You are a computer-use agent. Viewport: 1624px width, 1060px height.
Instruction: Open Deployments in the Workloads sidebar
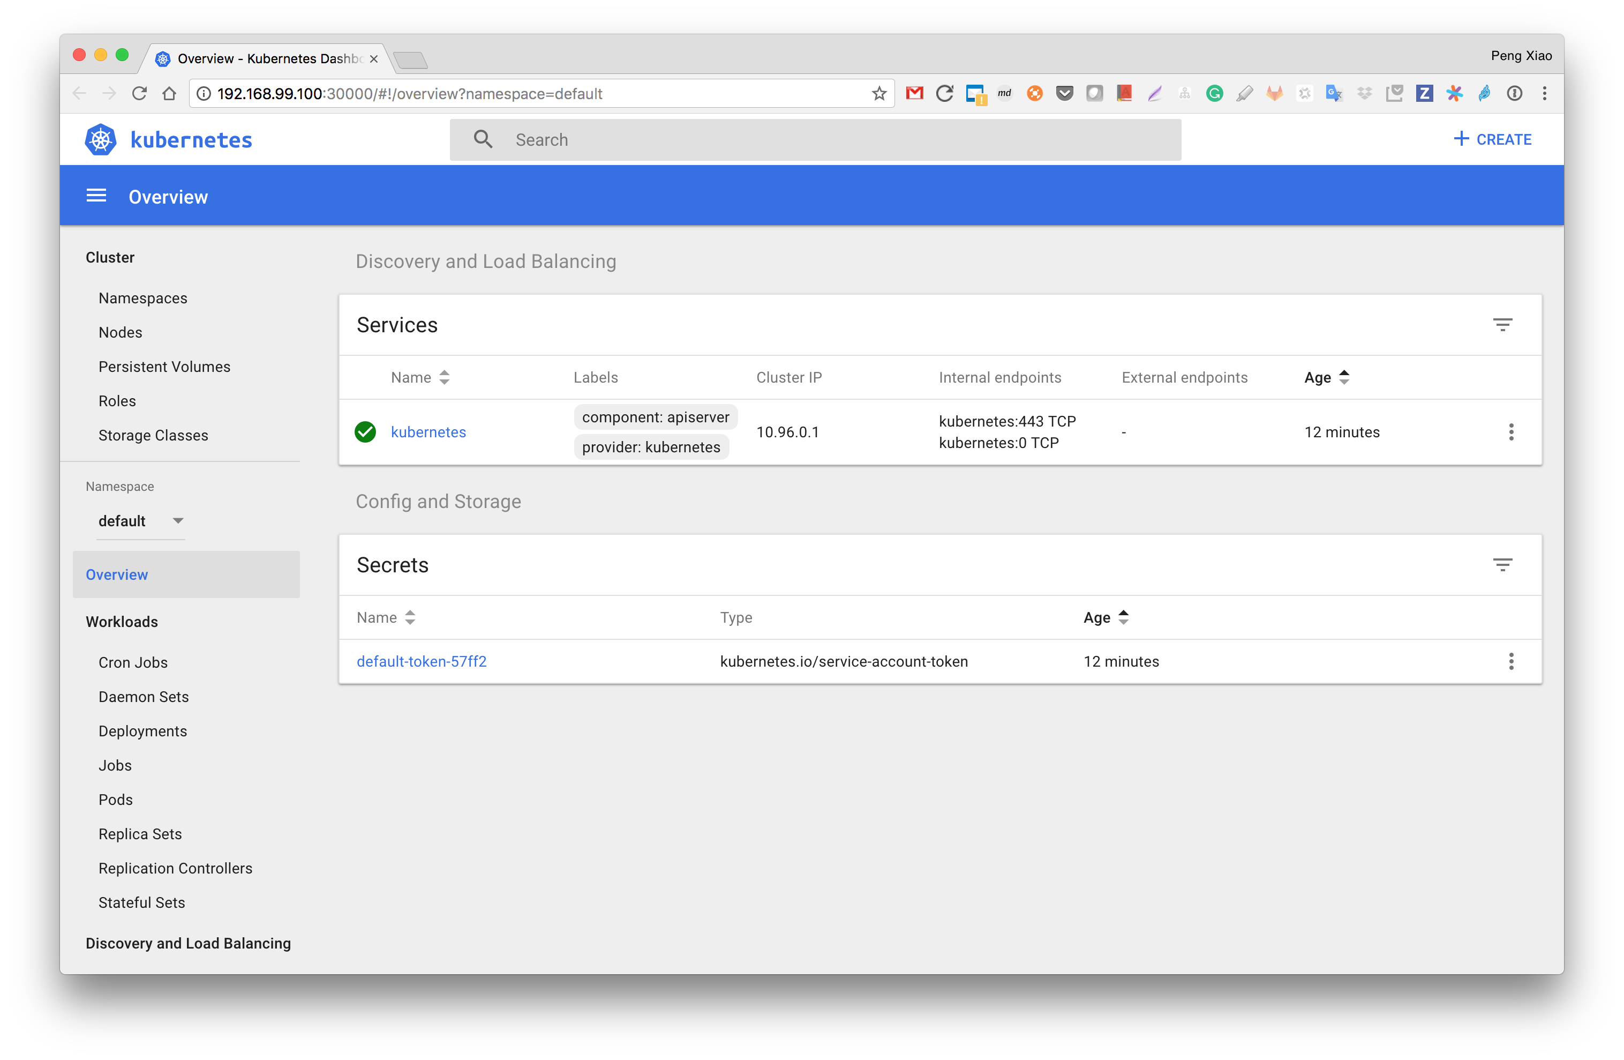pos(142,731)
